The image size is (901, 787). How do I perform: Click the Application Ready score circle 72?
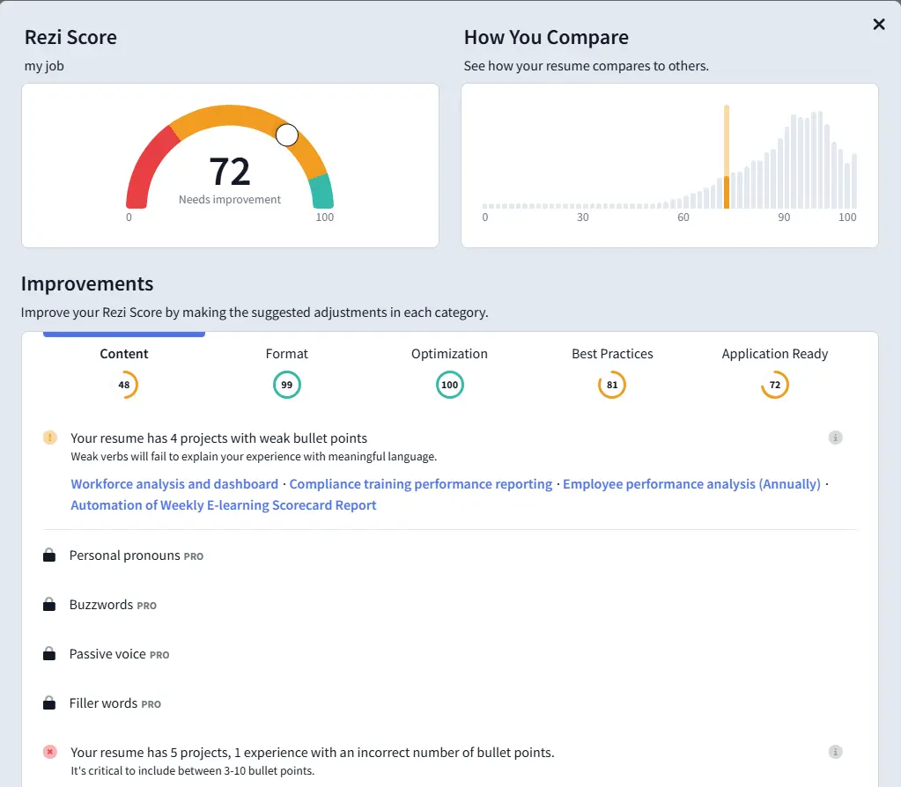coord(774,385)
